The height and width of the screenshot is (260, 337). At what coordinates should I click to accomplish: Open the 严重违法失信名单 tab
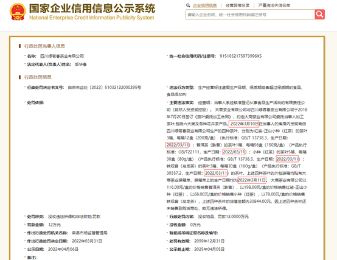click(274, 5)
